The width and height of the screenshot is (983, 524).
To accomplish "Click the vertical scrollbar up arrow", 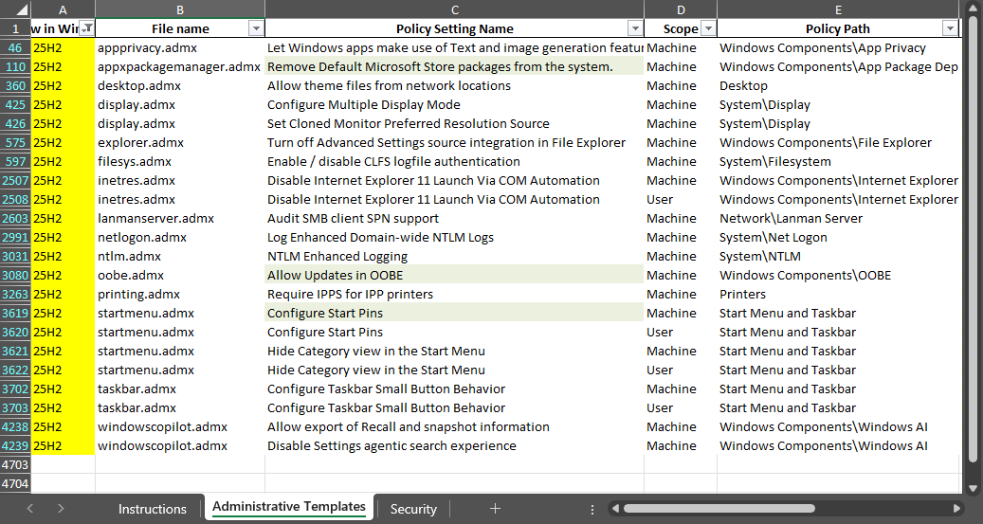I will pos(973,7).
